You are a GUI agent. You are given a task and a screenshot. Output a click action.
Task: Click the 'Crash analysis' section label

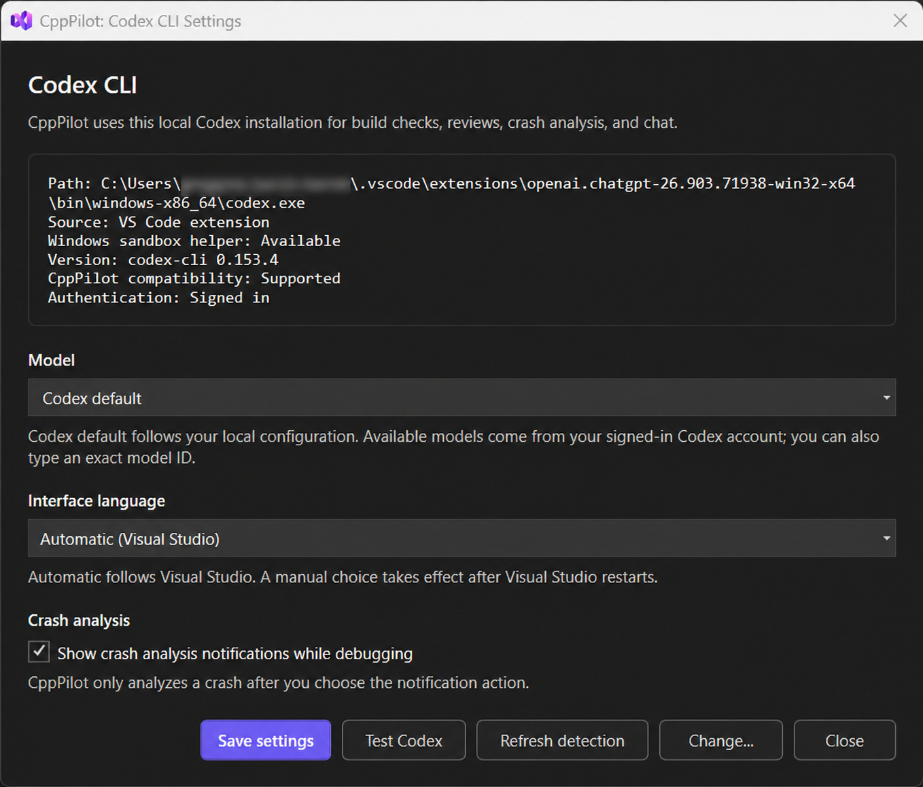(x=79, y=620)
